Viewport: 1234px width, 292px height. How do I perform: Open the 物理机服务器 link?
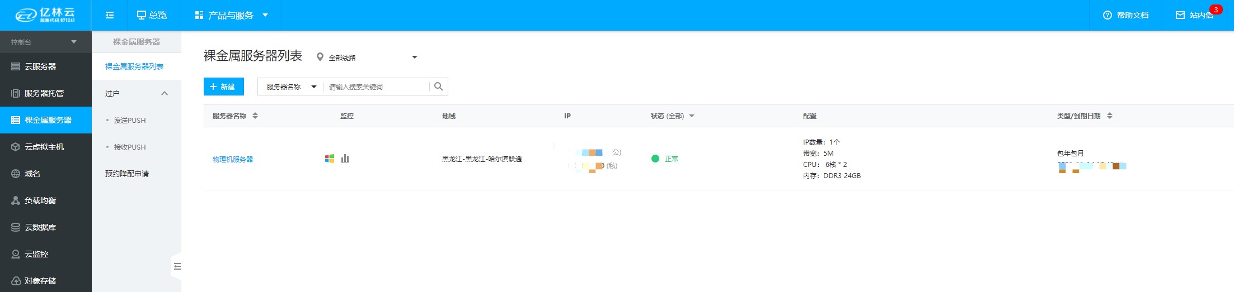233,159
